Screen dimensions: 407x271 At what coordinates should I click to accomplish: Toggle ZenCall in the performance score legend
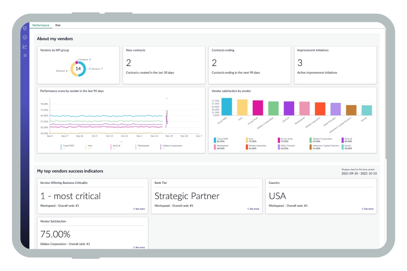click(116, 147)
